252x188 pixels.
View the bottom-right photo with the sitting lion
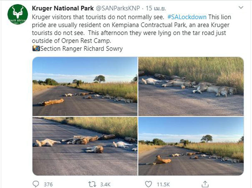click(x=191, y=146)
